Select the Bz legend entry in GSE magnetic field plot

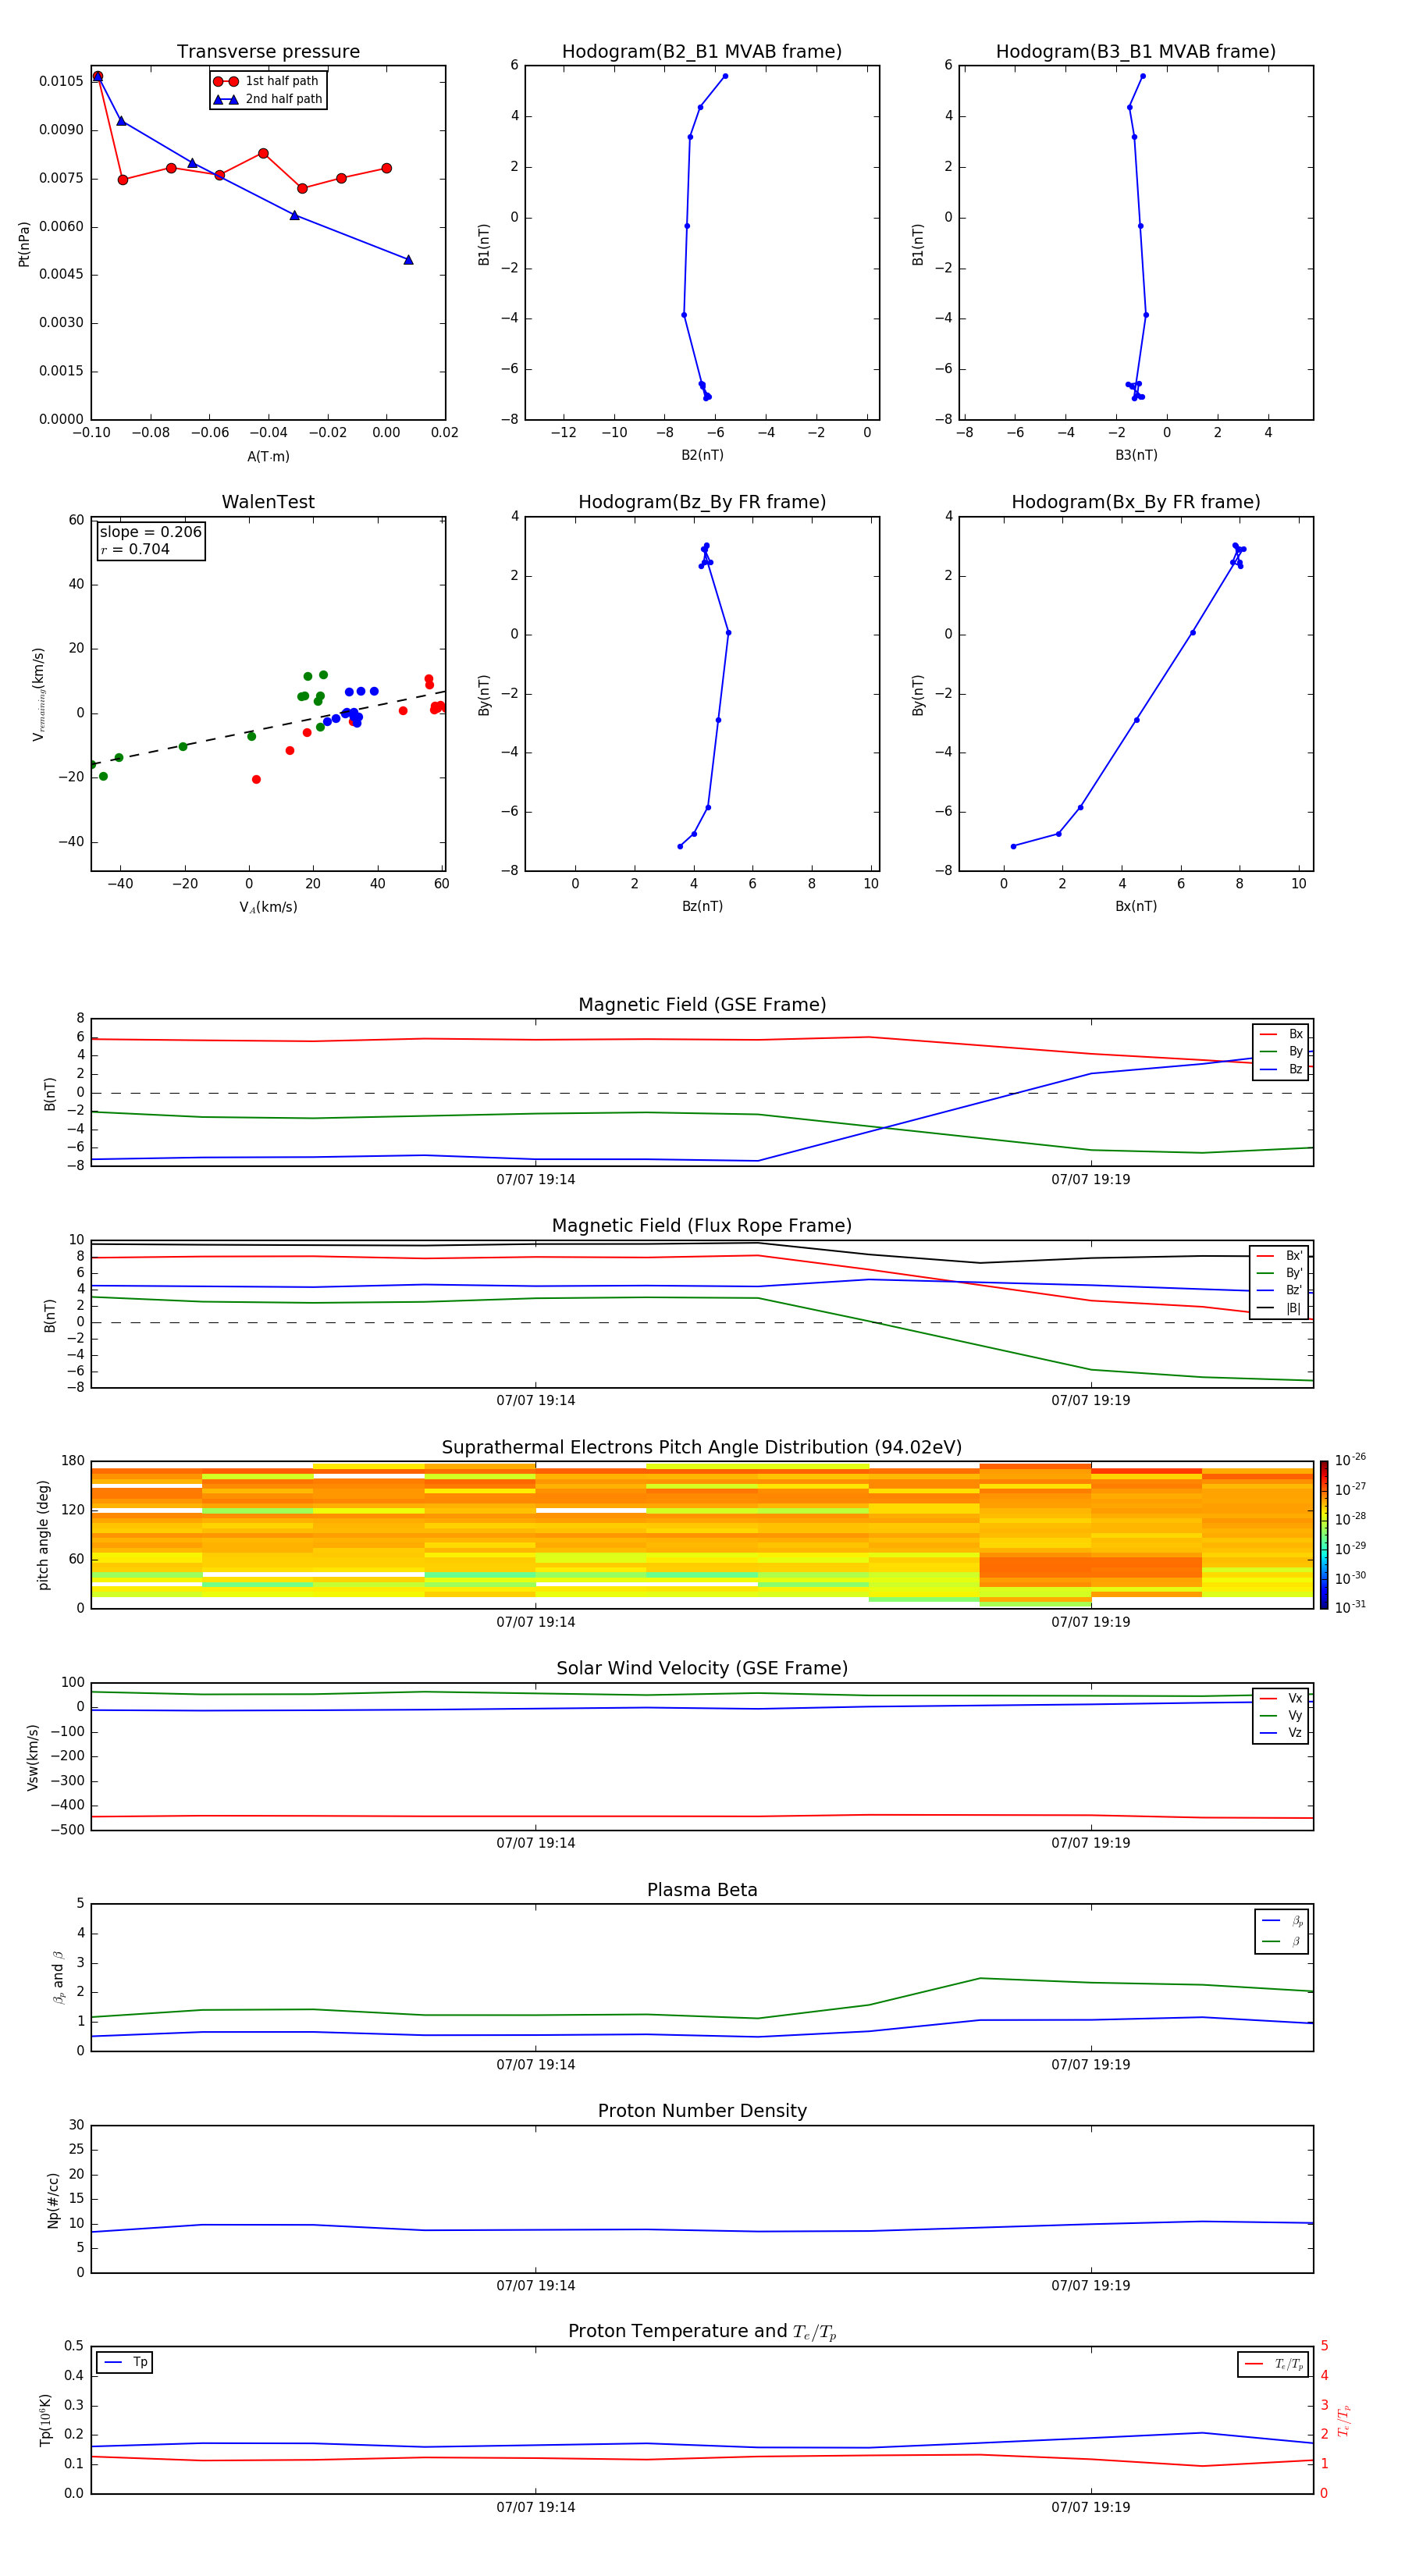[1281, 1069]
